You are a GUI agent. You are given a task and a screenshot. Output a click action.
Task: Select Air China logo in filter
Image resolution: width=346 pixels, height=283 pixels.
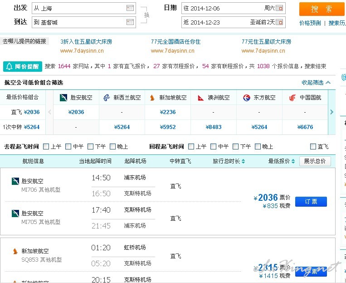click(292, 98)
